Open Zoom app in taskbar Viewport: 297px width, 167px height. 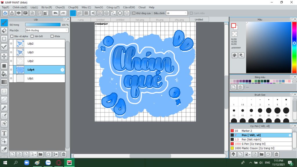point(27,163)
